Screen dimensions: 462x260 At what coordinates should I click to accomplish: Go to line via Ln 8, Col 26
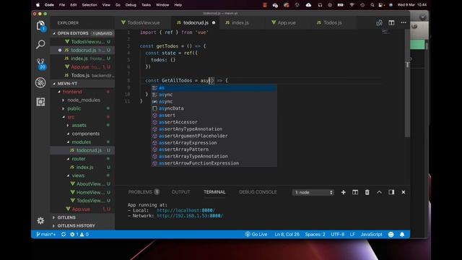click(x=287, y=234)
